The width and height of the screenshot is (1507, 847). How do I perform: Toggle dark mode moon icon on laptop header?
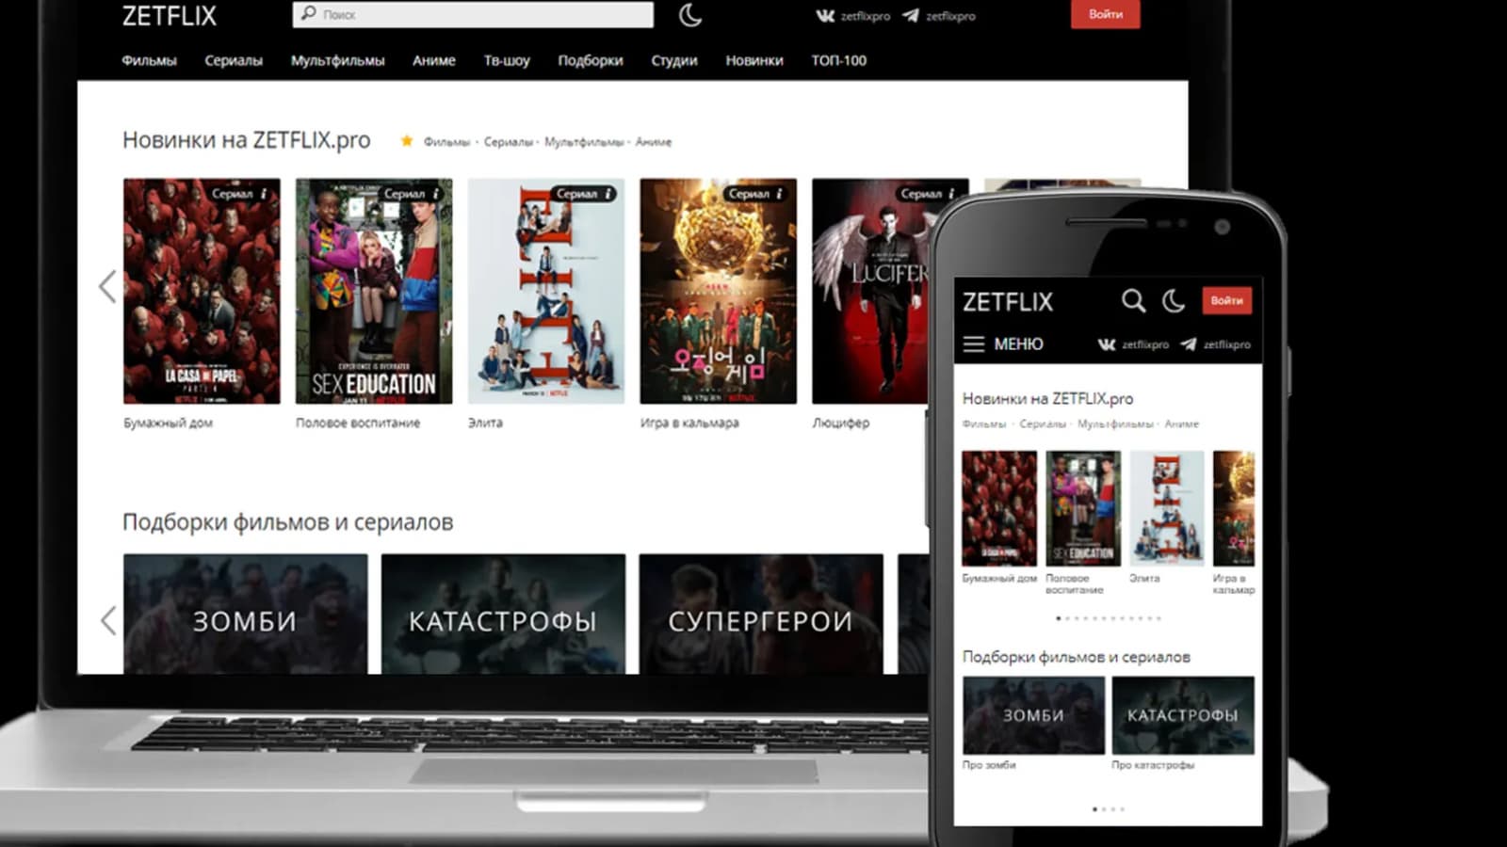pyautogui.click(x=690, y=14)
